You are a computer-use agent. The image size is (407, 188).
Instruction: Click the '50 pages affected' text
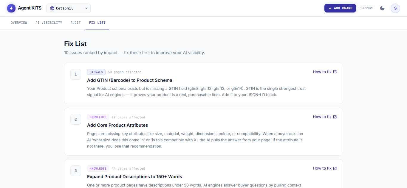tap(125, 72)
